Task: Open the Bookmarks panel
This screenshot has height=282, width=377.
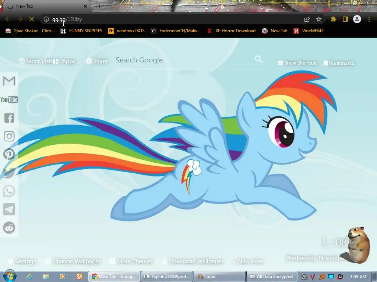Action: coord(339,63)
